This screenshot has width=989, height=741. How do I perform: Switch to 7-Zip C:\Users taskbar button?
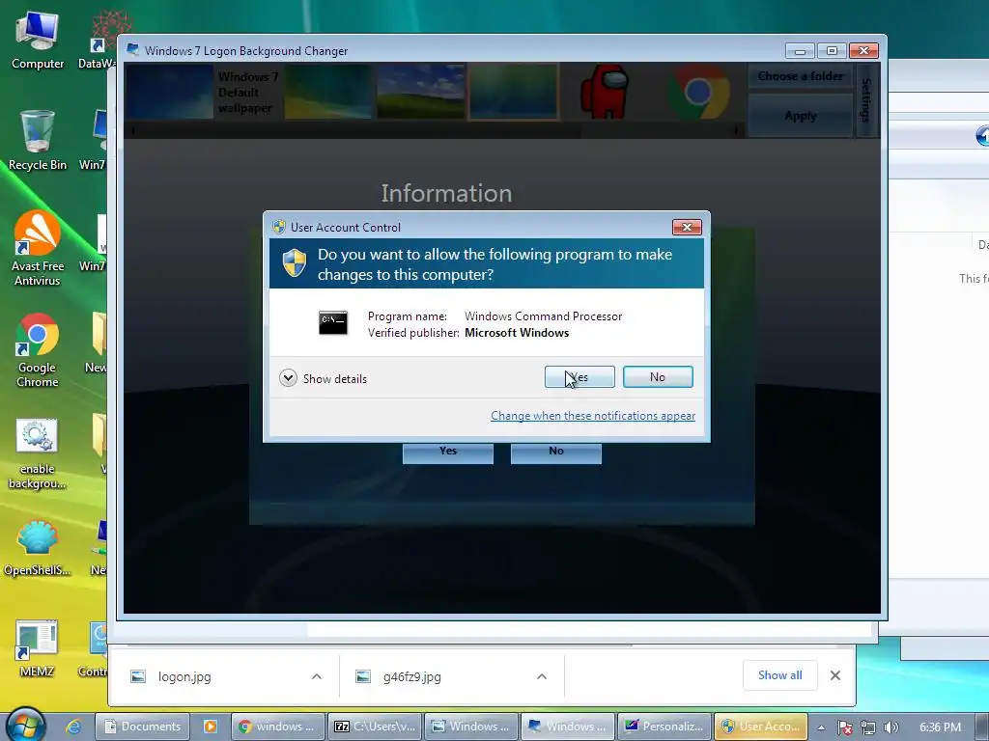tap(375, 727)
